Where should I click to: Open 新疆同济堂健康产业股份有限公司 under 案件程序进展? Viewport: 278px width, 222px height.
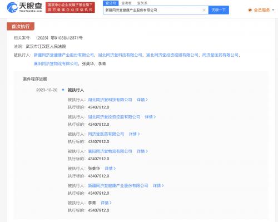[x=118, y=186]
